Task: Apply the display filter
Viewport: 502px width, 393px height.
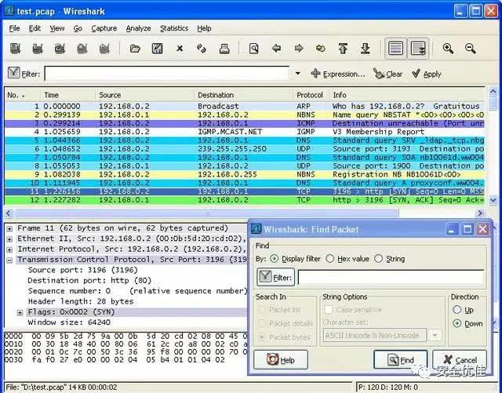Action: 427,74
